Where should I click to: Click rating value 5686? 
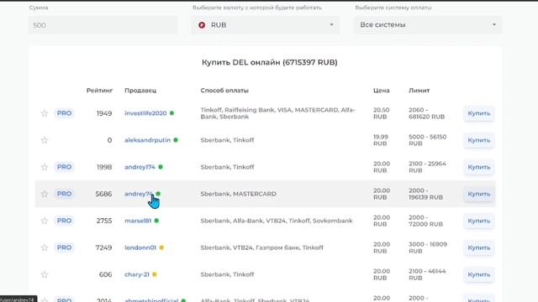coord(103,194)
